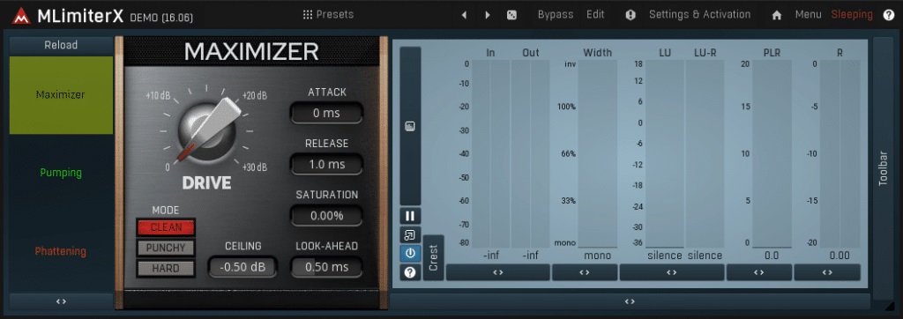
Task: Collapse meters panel with bottom arrows
Action: pyautogui.click(x=630, y=301)
